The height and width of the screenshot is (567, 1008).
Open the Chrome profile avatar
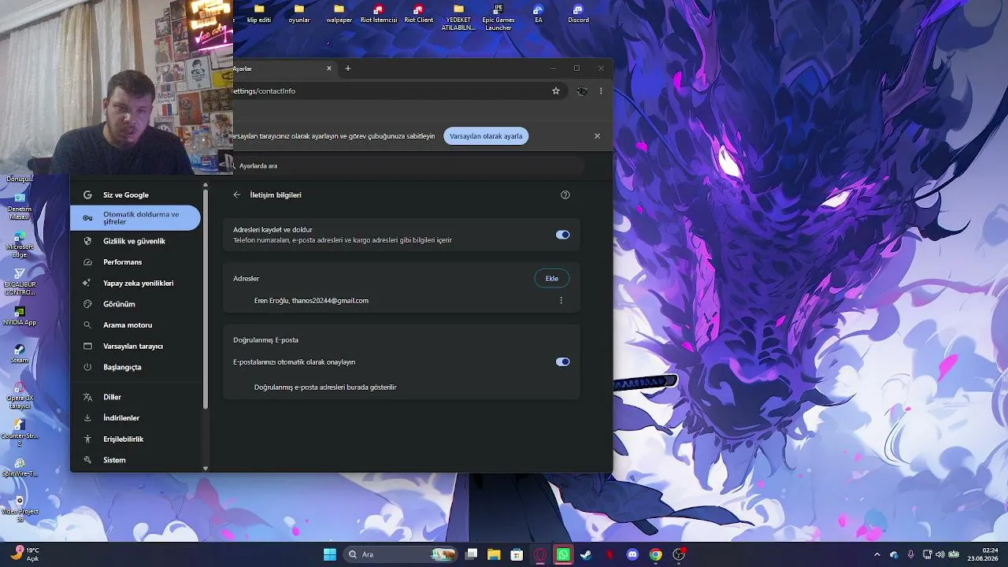coord(582,91)
